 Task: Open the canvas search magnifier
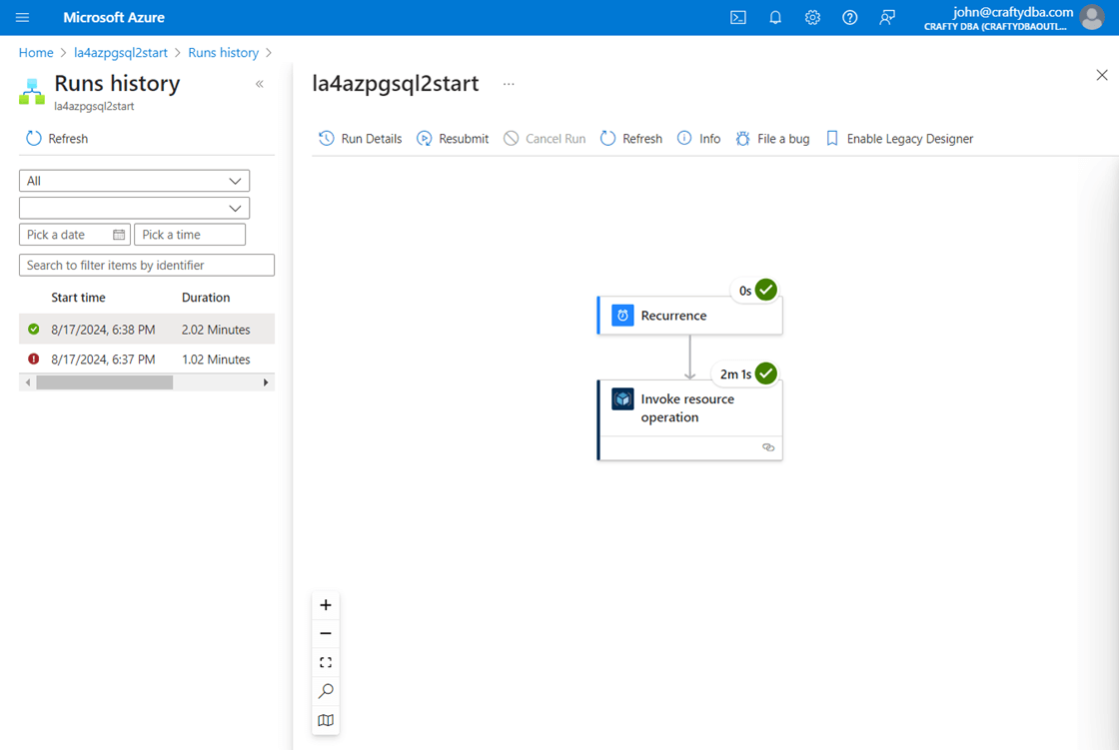326,691
